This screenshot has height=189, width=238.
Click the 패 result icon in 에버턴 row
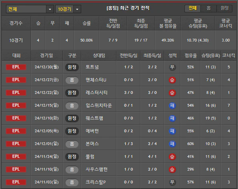pos(172,131)
